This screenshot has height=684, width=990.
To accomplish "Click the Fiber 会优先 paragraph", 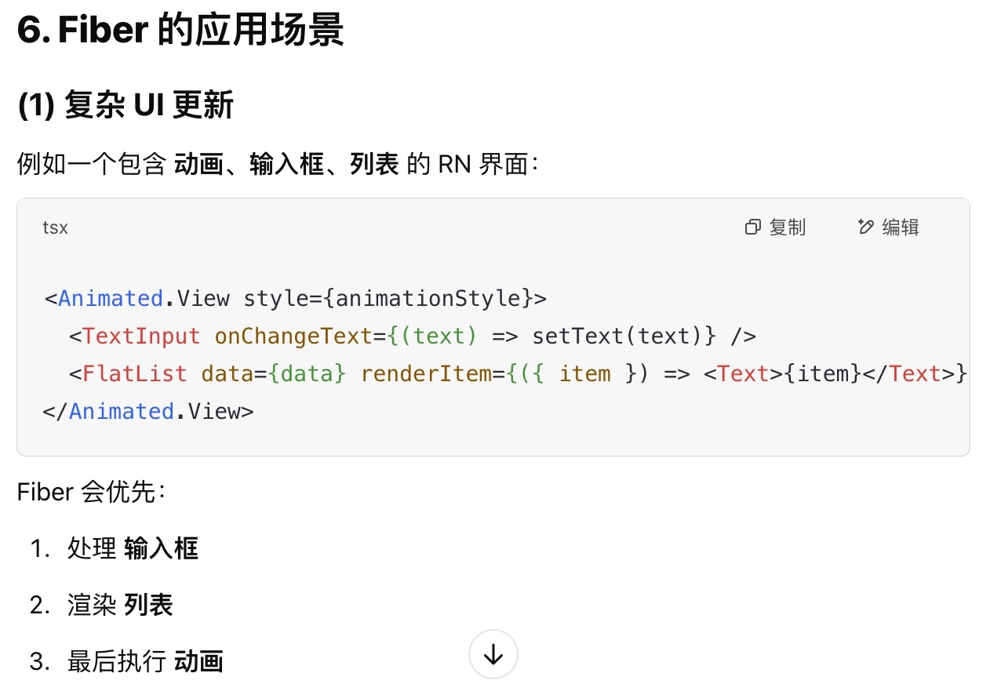I will click(x=92, y=492).
